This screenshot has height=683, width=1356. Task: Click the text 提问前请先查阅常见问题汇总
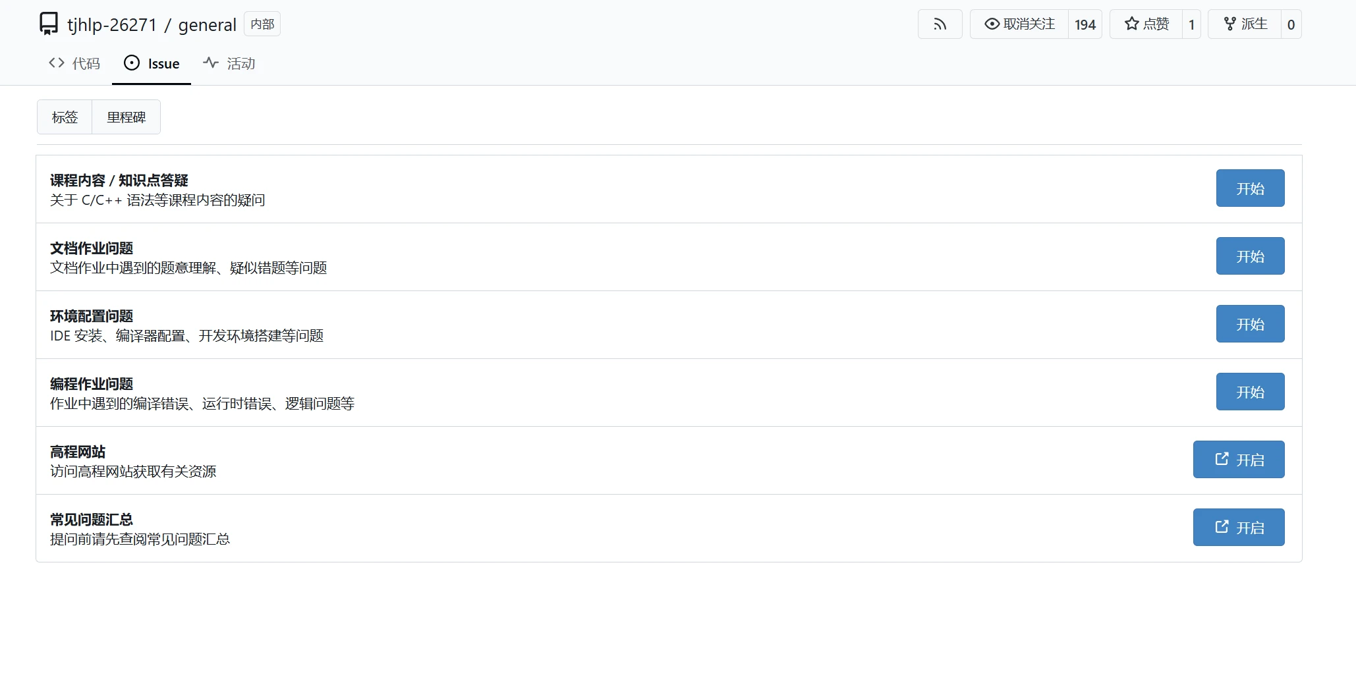140,539
